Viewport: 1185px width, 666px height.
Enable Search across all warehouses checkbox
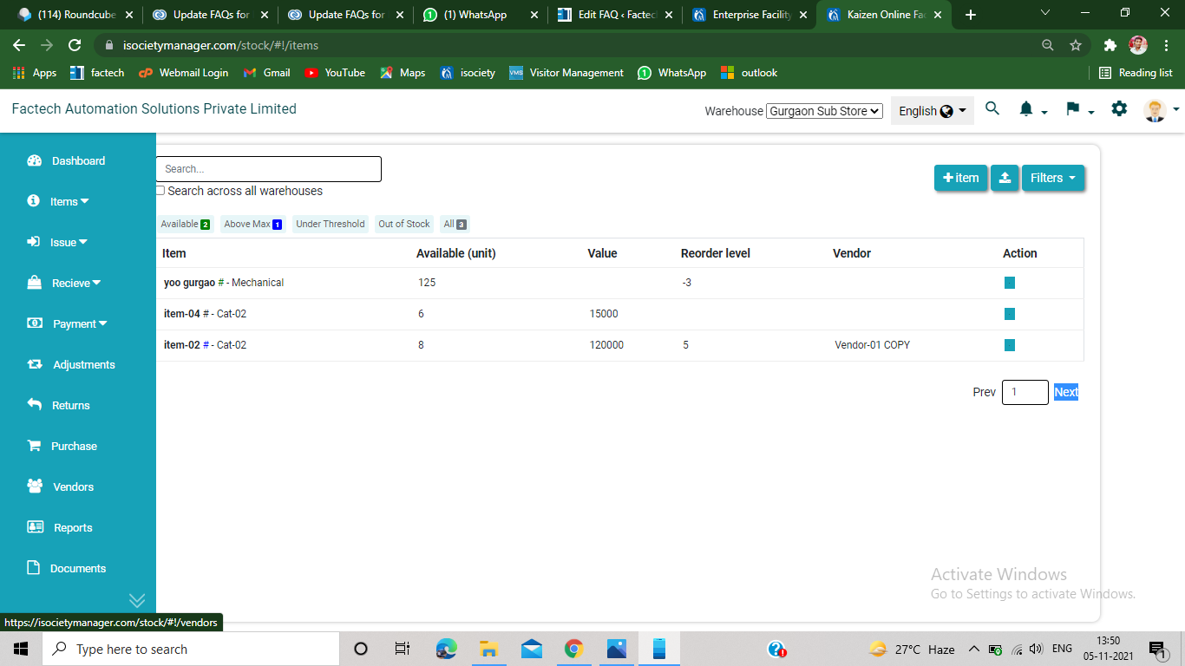(160, 191)
